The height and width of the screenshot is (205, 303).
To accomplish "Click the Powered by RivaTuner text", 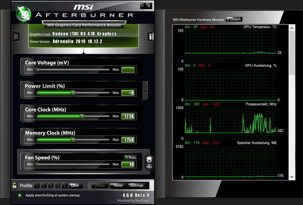I will (x=133, y=200).
